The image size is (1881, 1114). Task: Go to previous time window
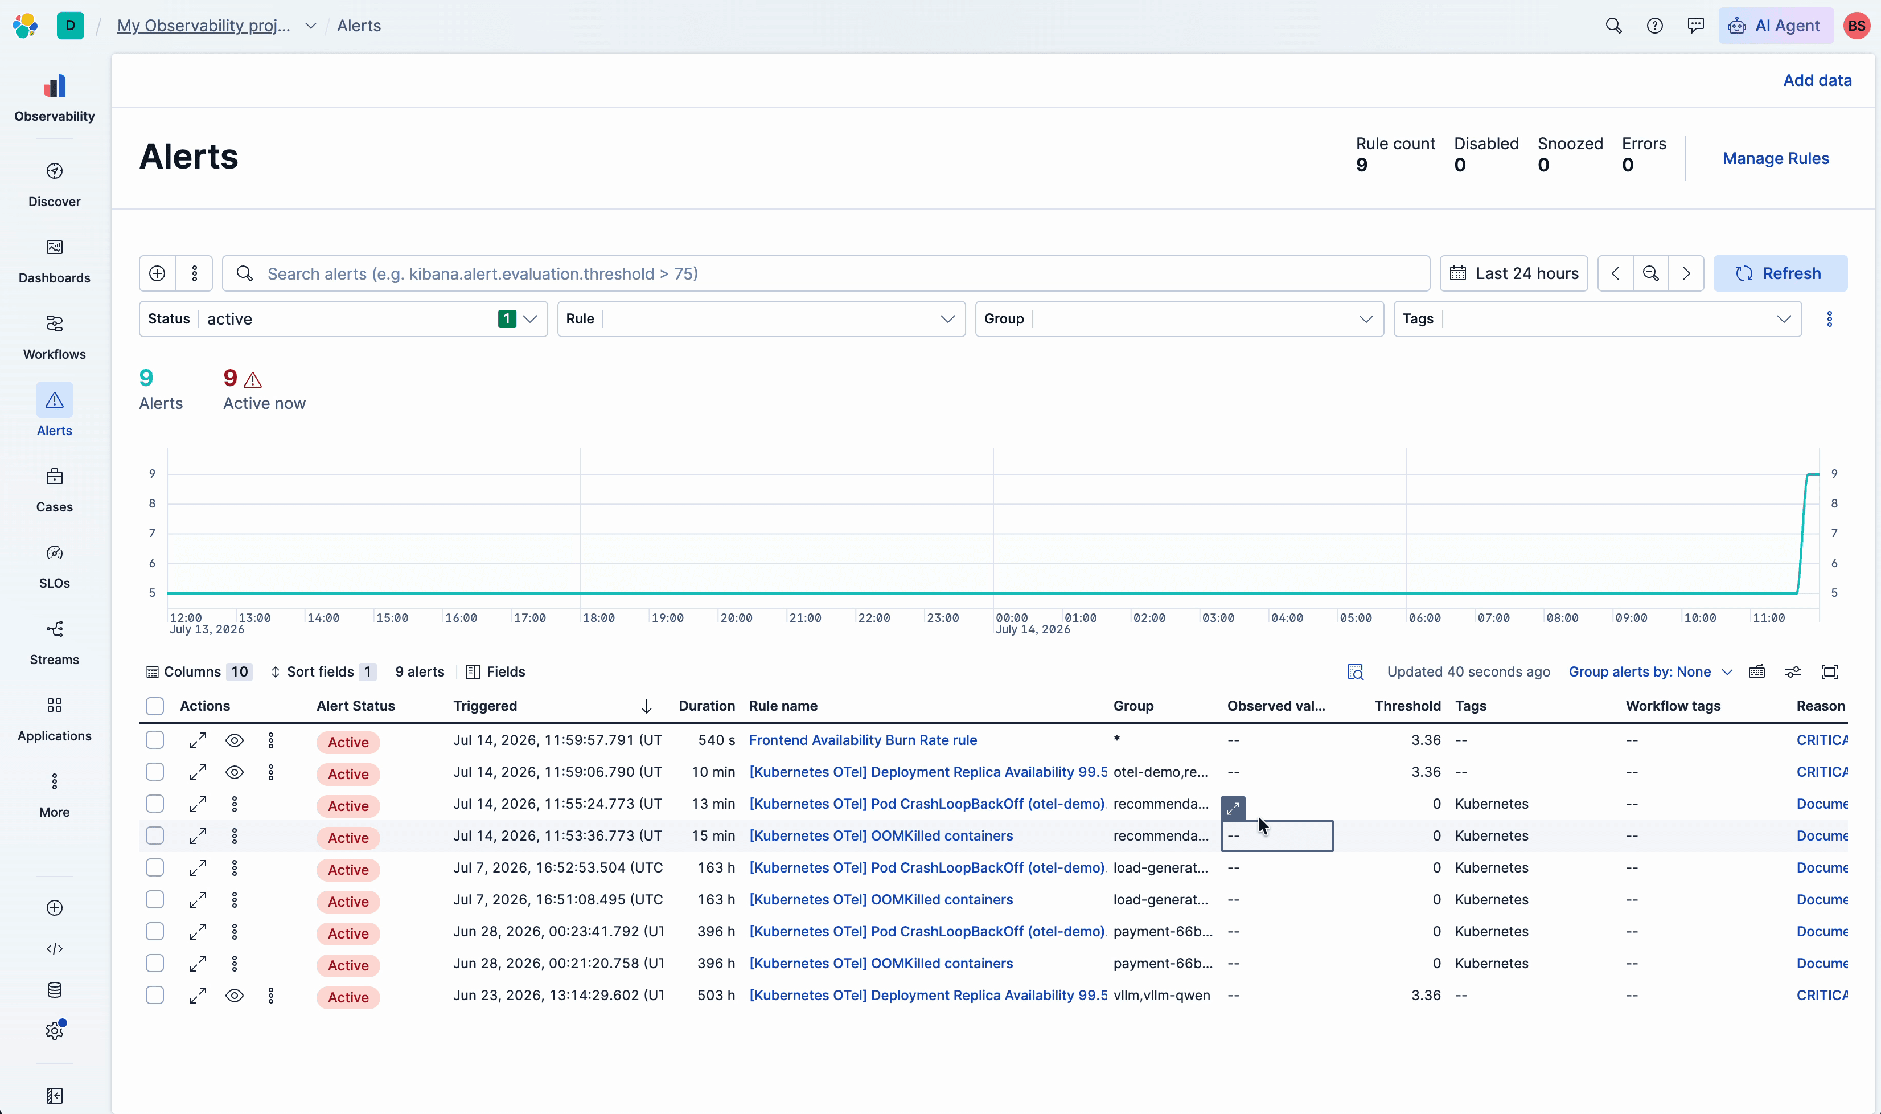point(1615,273)
